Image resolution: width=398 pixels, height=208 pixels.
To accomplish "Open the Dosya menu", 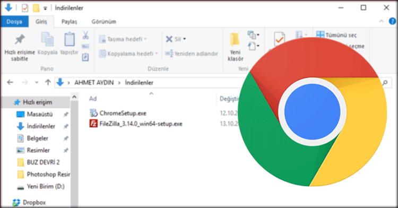I will pos(14,22).
